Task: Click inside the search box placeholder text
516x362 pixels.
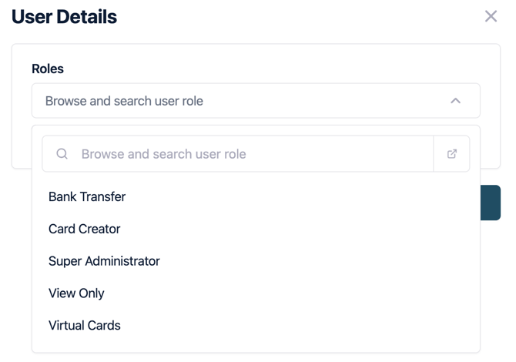Action: pos(163,154)
